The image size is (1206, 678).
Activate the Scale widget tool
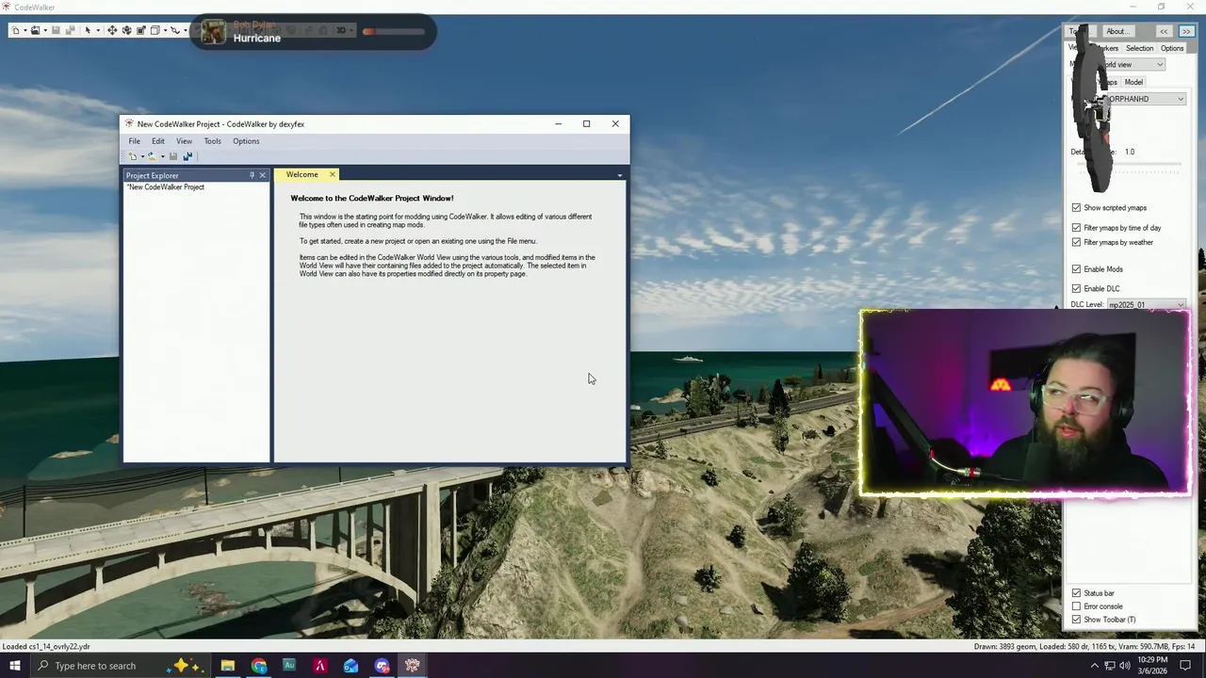click(x=141, y=30)
